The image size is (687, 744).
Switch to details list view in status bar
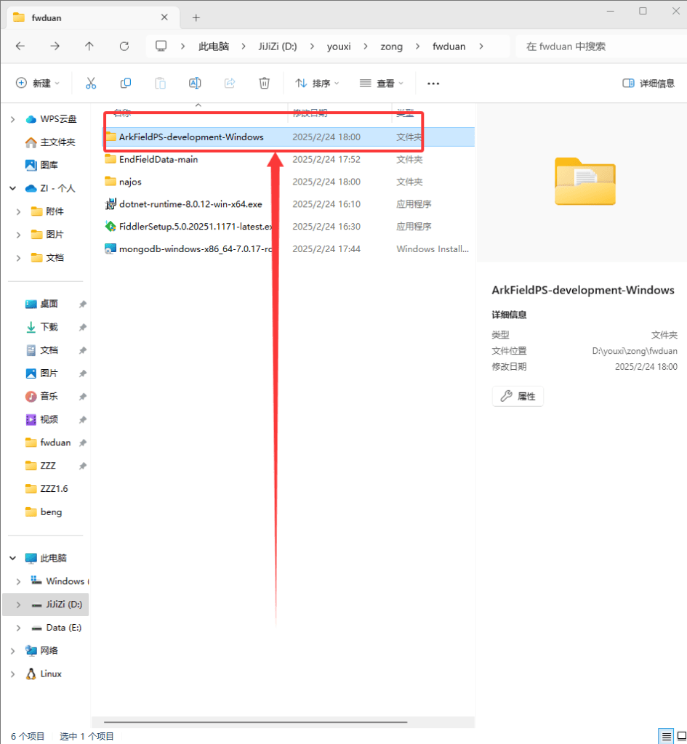click(664, 736)
